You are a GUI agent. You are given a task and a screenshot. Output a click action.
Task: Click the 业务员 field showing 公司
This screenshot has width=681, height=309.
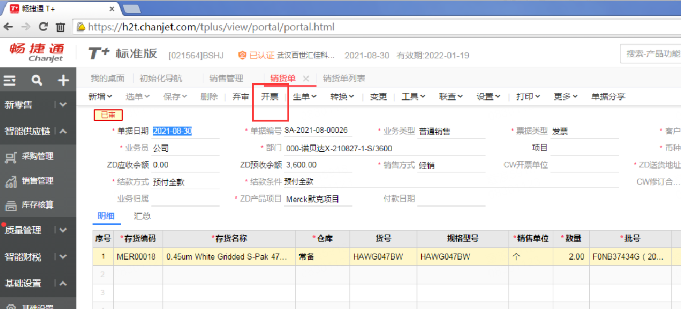pos(185,148)
